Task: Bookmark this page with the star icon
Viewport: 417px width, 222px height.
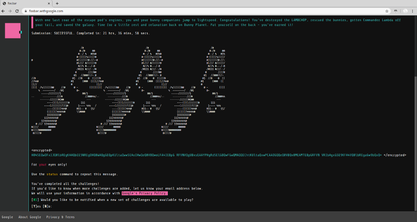Action: click(x=387, y=11)
